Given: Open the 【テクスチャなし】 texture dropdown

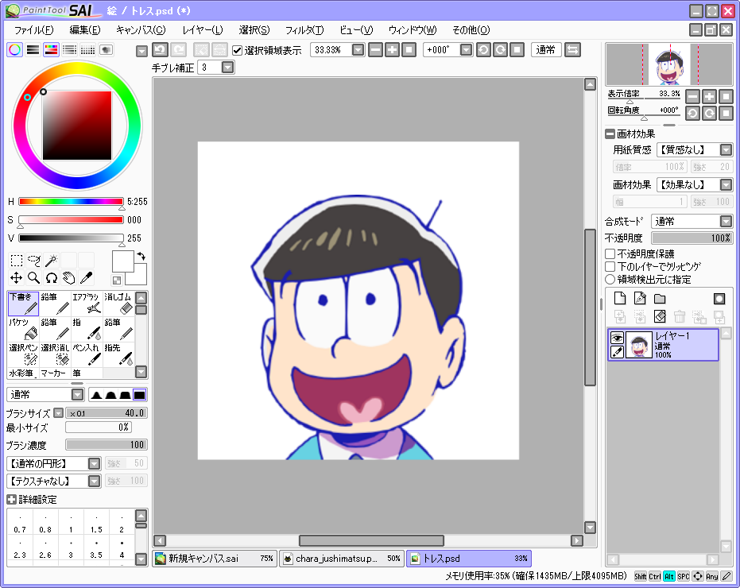Looking at the screenshot, I should 95,481.
